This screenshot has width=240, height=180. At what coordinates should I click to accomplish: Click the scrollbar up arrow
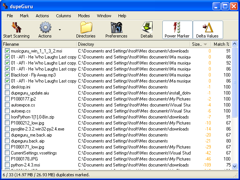click(x=234, y=44)
